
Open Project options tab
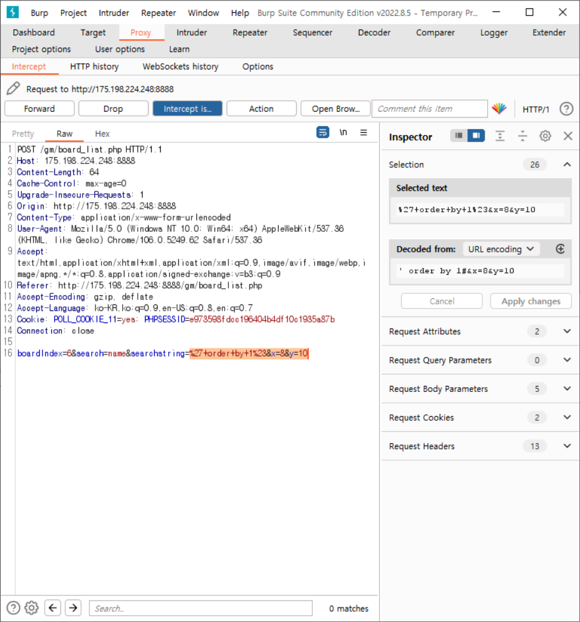tap(41, 49)
